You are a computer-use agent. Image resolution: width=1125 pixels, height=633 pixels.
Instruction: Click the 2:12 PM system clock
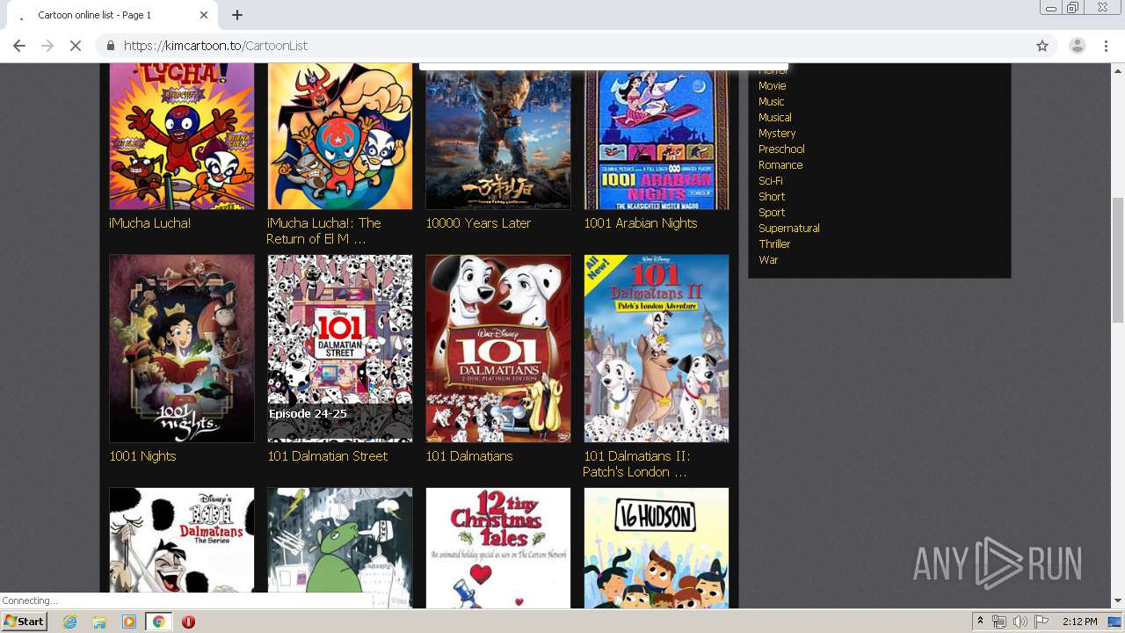coord(1079,622)
